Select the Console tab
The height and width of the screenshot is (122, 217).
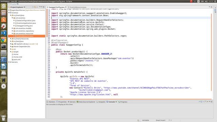112,102
